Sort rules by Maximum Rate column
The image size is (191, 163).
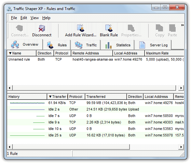164,53
